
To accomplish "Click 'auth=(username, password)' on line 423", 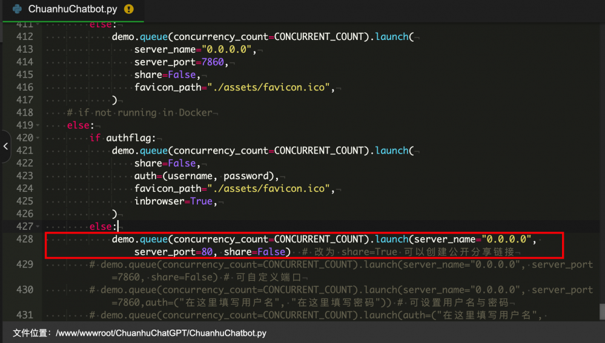I will point(206,176).
